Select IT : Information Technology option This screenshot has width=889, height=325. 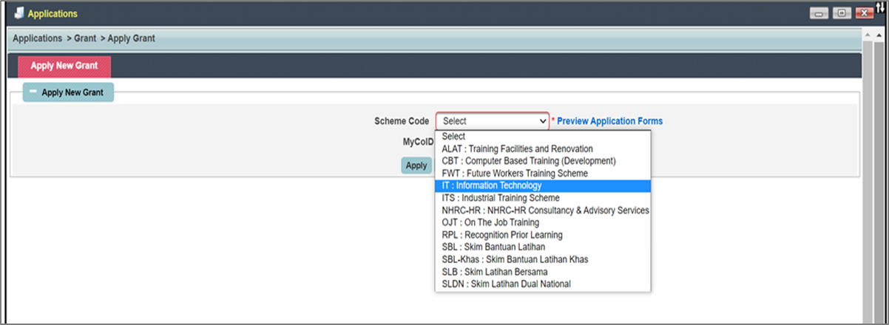click(x=543, y=185)
